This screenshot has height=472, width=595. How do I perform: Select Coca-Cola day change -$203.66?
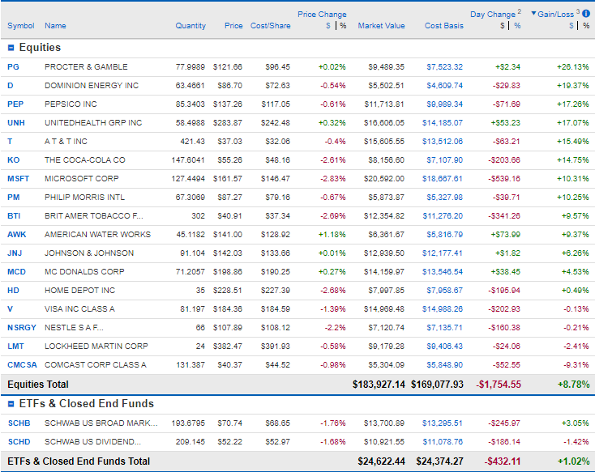(x=504, y=160)
